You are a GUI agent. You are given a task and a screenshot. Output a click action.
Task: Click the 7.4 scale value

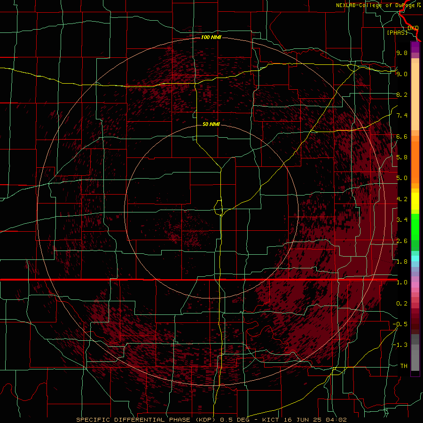402,116
